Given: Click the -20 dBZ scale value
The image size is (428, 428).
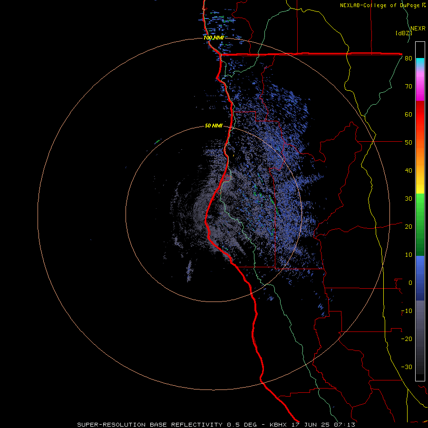Looking at the screenshot, I should 407,339.
